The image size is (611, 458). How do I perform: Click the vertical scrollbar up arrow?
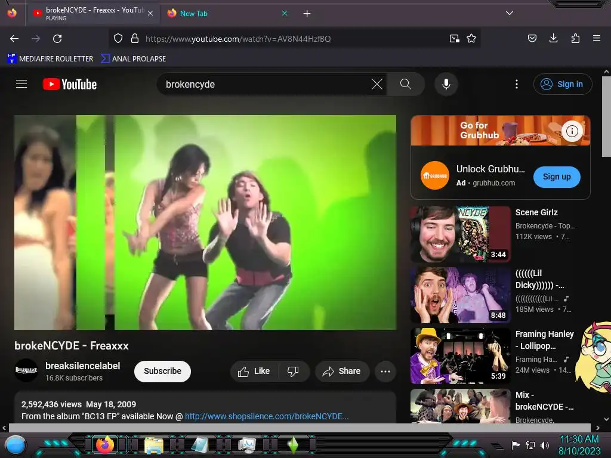tap(606, 72)
